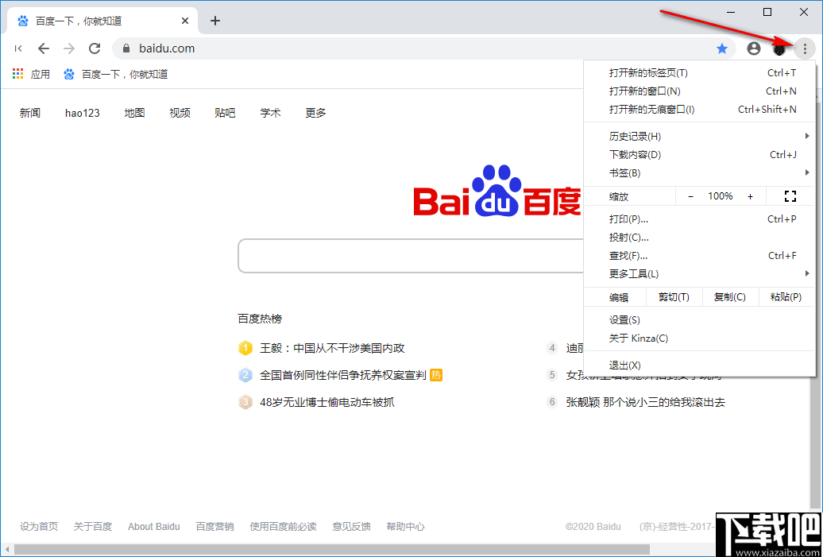Open 关于 Kinza(C)
The height and width of the screenshot is (557, 823).
tap(700, 338)
